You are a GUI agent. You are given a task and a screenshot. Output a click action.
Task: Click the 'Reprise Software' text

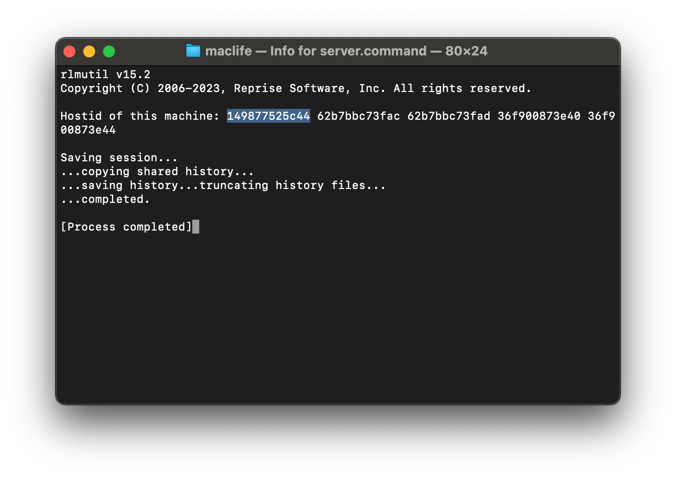[x=289, y=88]
